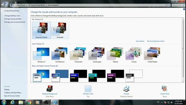Open Change mouse pointers

(x=13, y=19)
